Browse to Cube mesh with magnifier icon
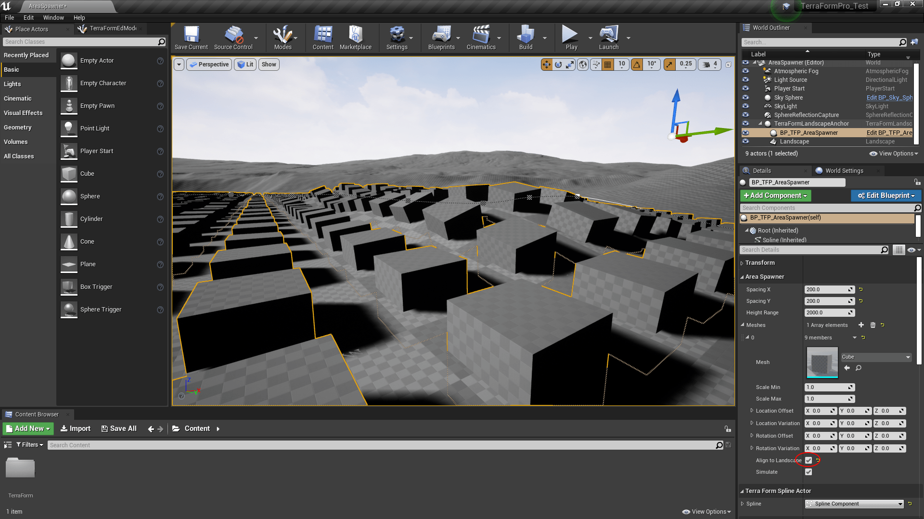This screenshot has width=924, height=519. click(x=859, y=368)
